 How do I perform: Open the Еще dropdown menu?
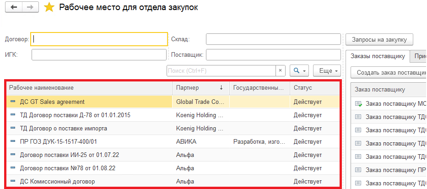pos(328,71)
